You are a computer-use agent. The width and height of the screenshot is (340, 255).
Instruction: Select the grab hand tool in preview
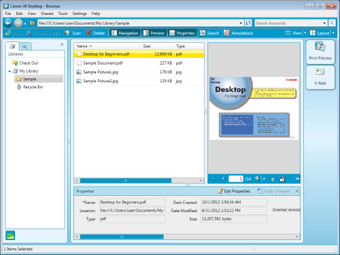click(x=273, y=179)
